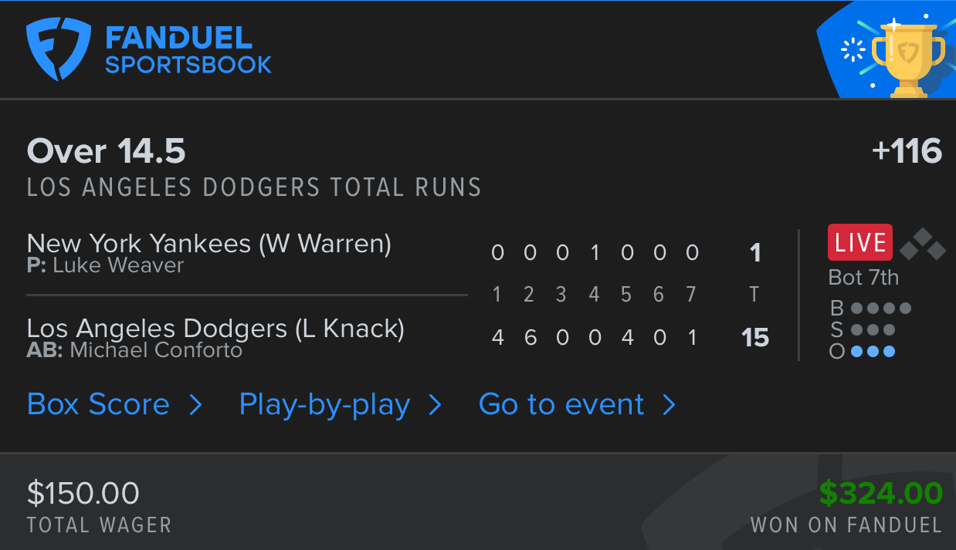Open the Play-by-play link
956x550 pixels.
coord(324,405)
